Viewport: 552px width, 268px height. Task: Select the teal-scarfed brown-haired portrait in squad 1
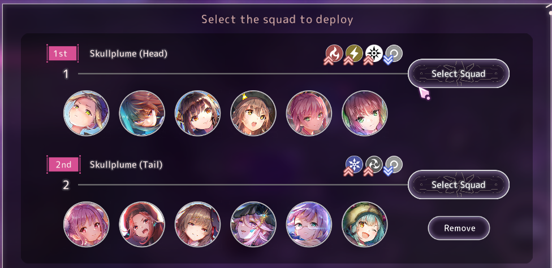(x=142, y=113)
